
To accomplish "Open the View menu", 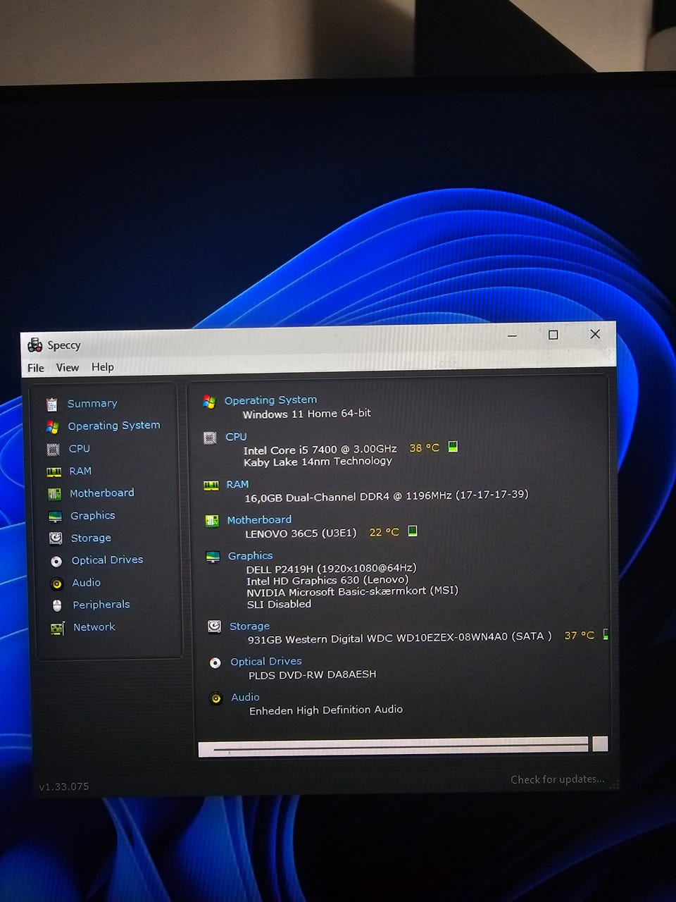I will [x=68, y=367].
